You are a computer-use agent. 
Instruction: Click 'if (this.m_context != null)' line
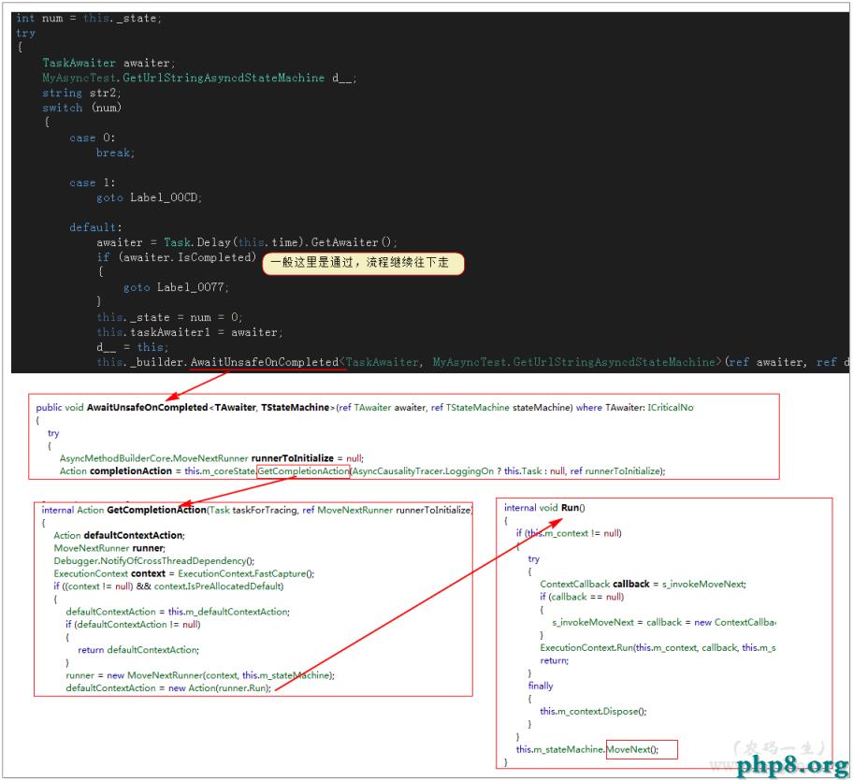pos(569,533)
